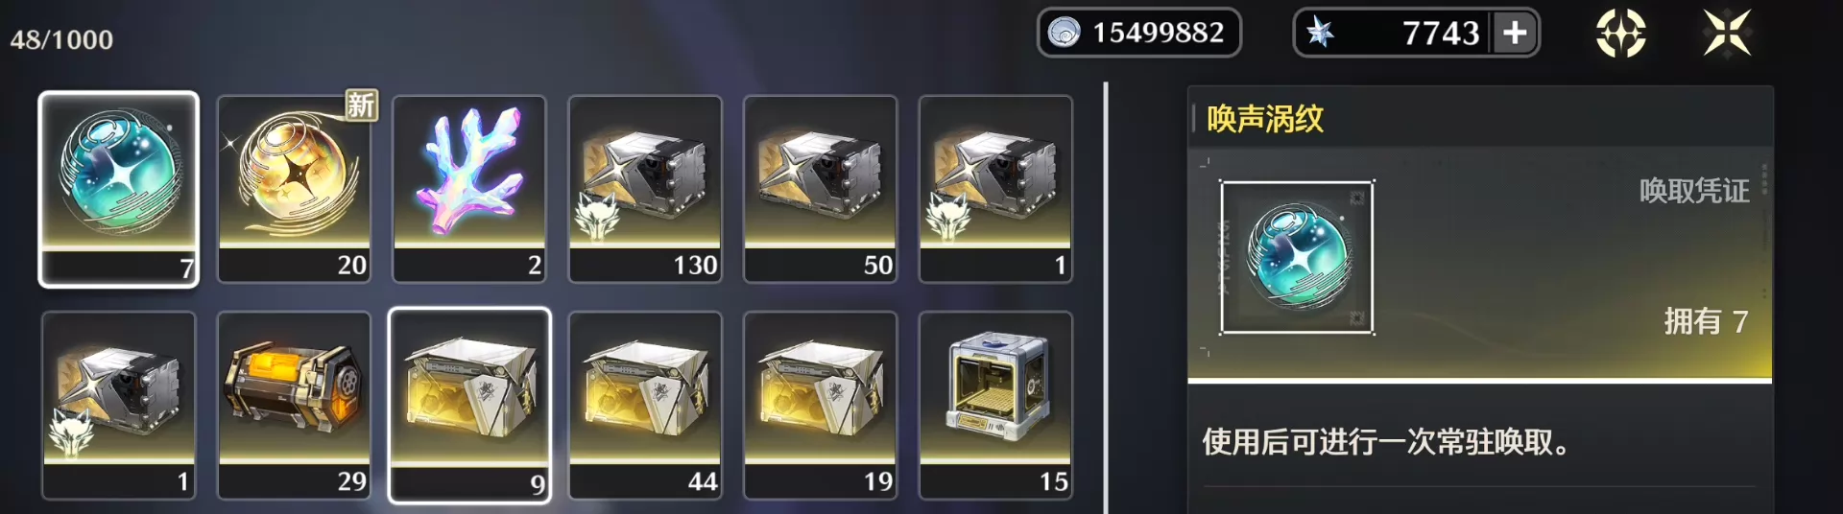The height and width of the screenshot is (514, 1843).
Task: Select the silver crate with count 130
Action: [x=645, y=189]
